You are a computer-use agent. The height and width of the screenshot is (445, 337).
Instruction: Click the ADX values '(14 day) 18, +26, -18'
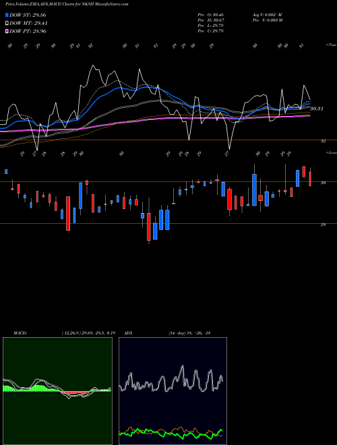coord(189,333)
